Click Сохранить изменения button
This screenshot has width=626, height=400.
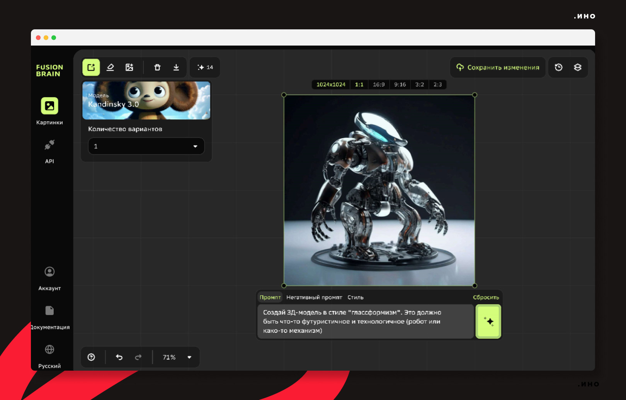(x=498, y=68)
